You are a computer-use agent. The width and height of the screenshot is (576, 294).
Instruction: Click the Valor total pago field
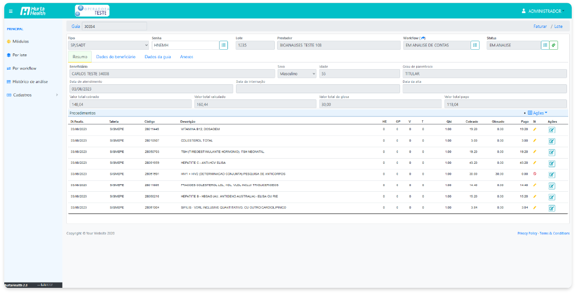pyautogui.click(x=505, y=104)
